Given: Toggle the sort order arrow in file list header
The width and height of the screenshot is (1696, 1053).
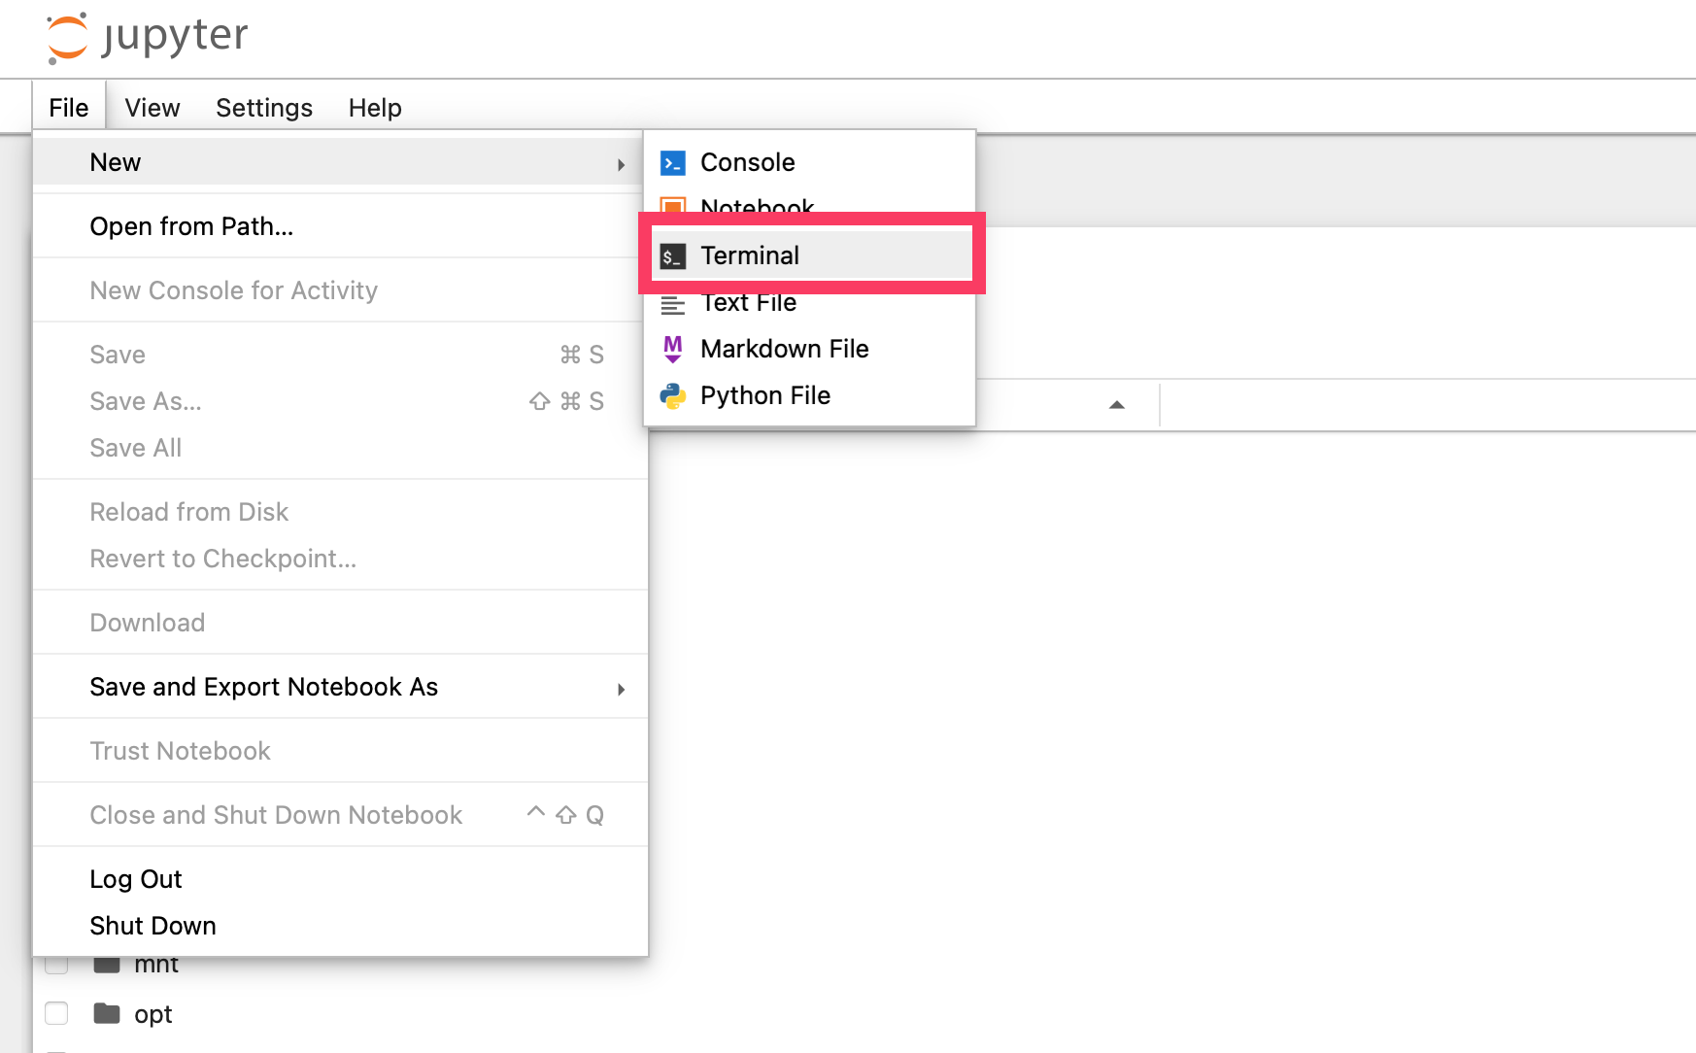Looking at the screenshot, I should [x=1116, y=405].
